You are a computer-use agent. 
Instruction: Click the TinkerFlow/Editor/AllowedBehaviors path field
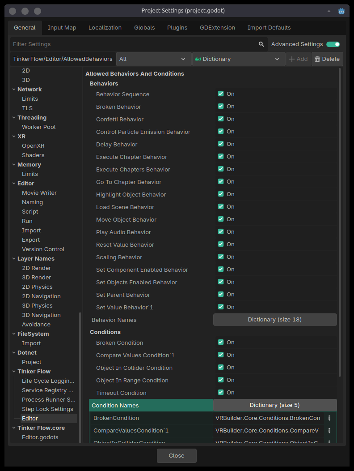click(63, 59)
